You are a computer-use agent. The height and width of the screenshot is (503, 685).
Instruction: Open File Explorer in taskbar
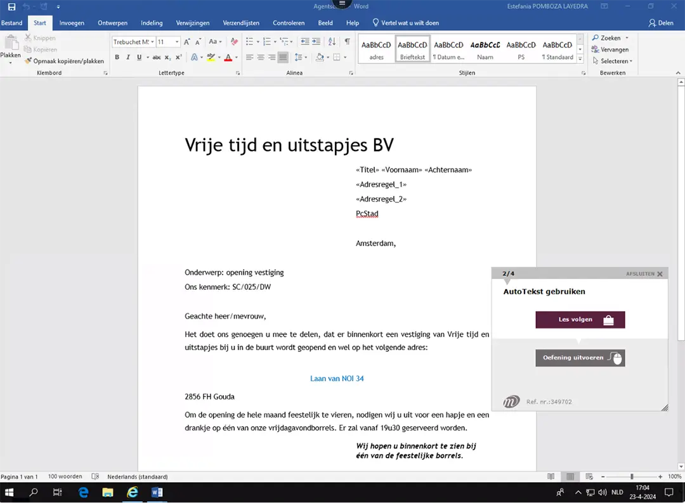click(107, 492)
